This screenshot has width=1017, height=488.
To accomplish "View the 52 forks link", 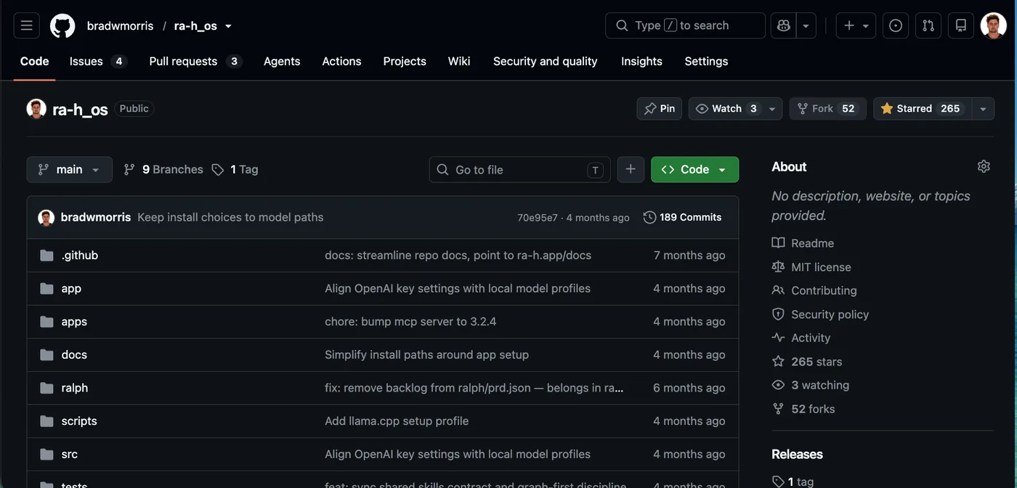I will [x=813, y=409].
